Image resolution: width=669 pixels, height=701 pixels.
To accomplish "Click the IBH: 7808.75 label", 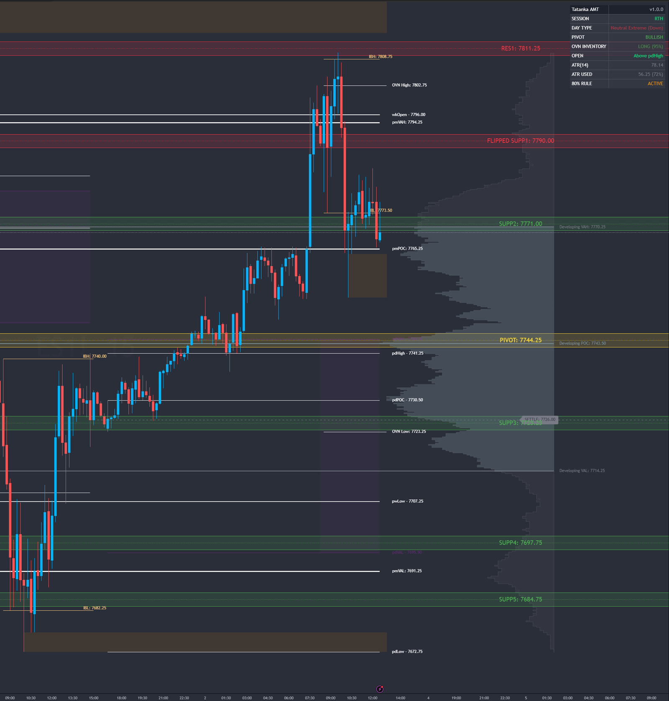I will (380, 56).
